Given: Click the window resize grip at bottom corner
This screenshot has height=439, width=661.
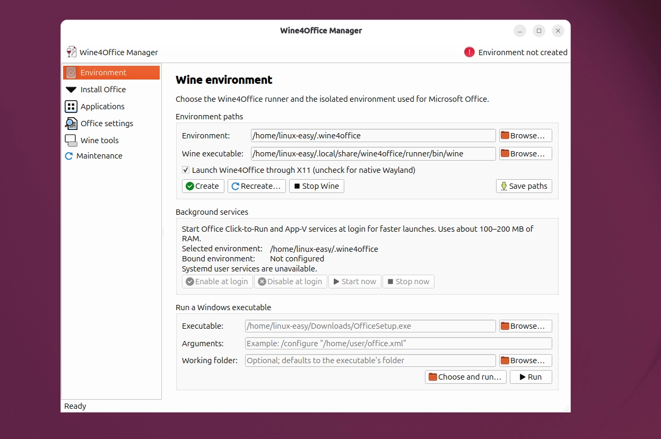Looking at the screenshot, I should (x=567, y=408).
